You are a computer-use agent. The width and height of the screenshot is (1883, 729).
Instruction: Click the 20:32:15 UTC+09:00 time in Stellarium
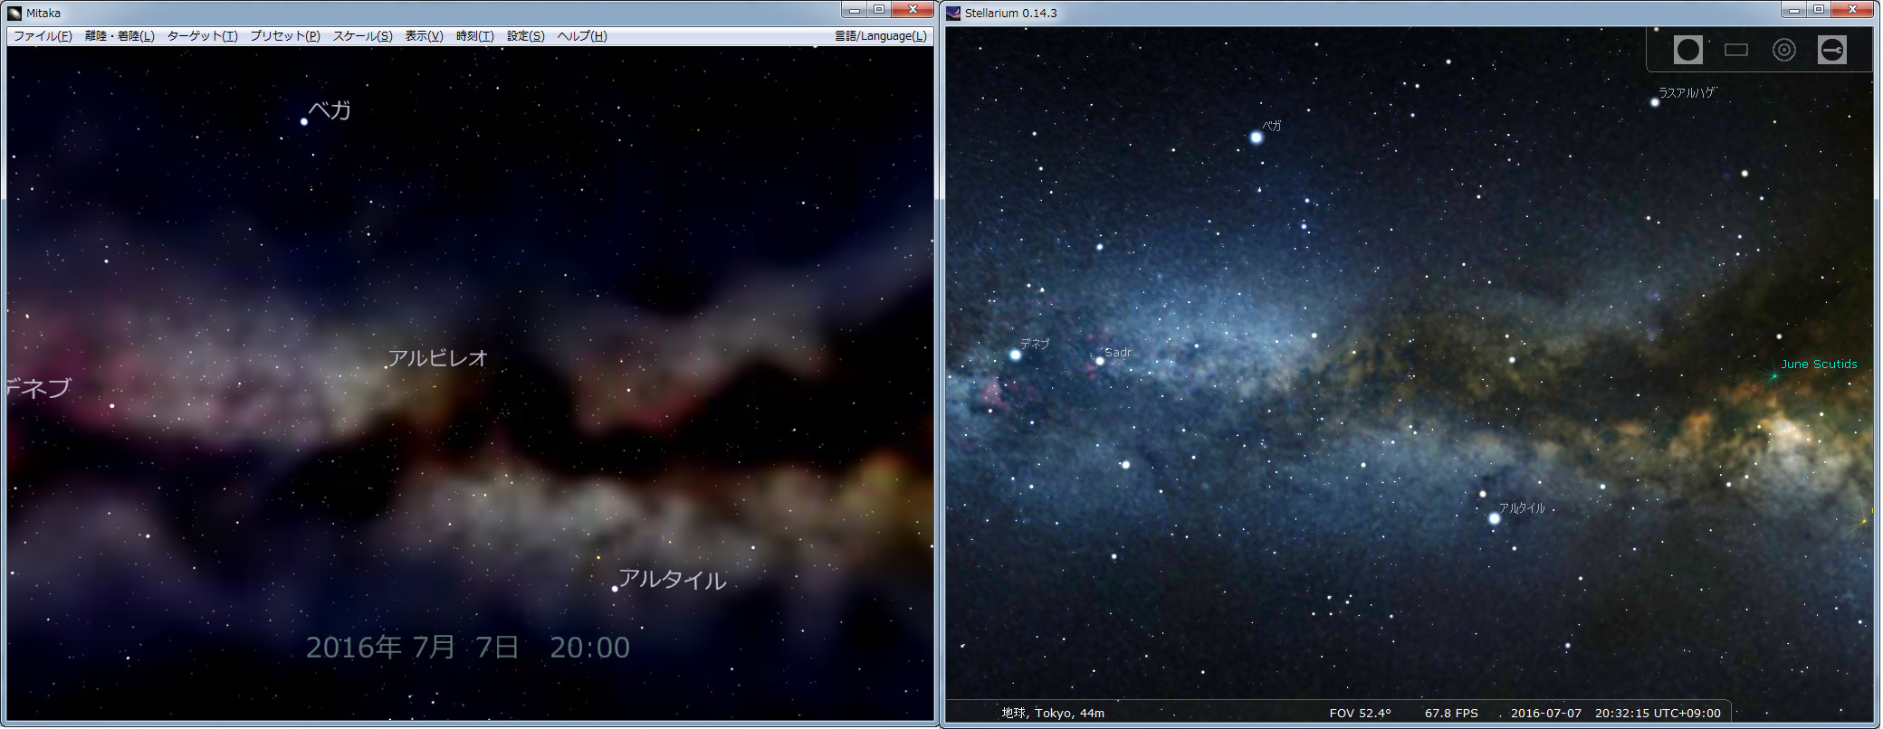(x=1658, y=713)
